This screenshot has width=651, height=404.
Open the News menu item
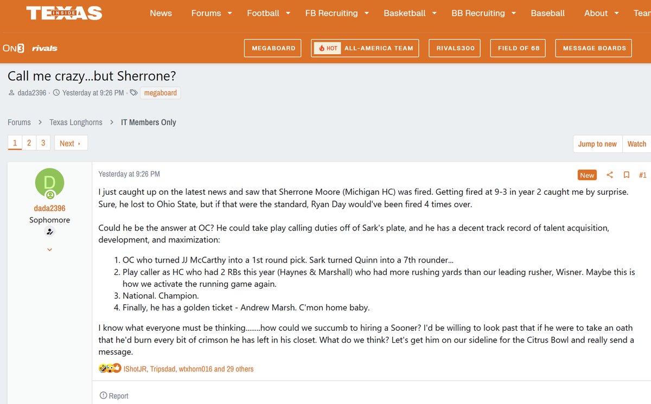(x=161, y=13)
